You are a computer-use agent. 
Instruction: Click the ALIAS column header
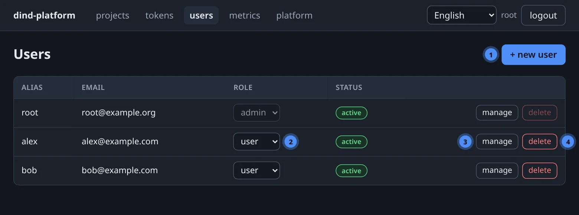[32, 88]
